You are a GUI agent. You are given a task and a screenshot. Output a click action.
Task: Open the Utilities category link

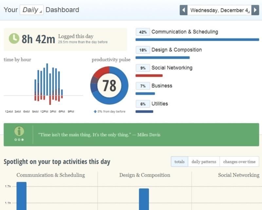click(160, 104)
